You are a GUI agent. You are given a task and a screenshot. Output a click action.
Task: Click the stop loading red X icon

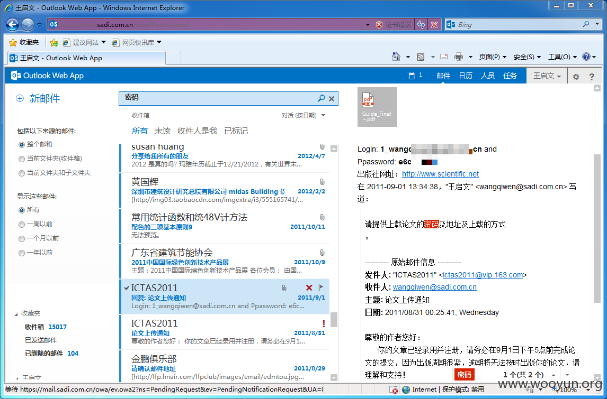434,25
